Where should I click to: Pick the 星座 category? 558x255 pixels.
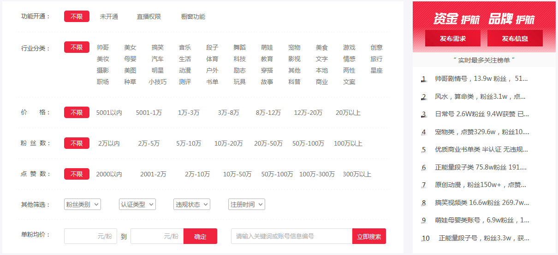pyautogui.click(x=376, y=70)
